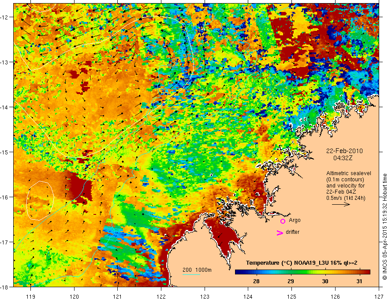Click the Temperature NOAA19_L3U colorbar title
The width and height of the screenshot is (388, 300).
(x=302, y=263)
